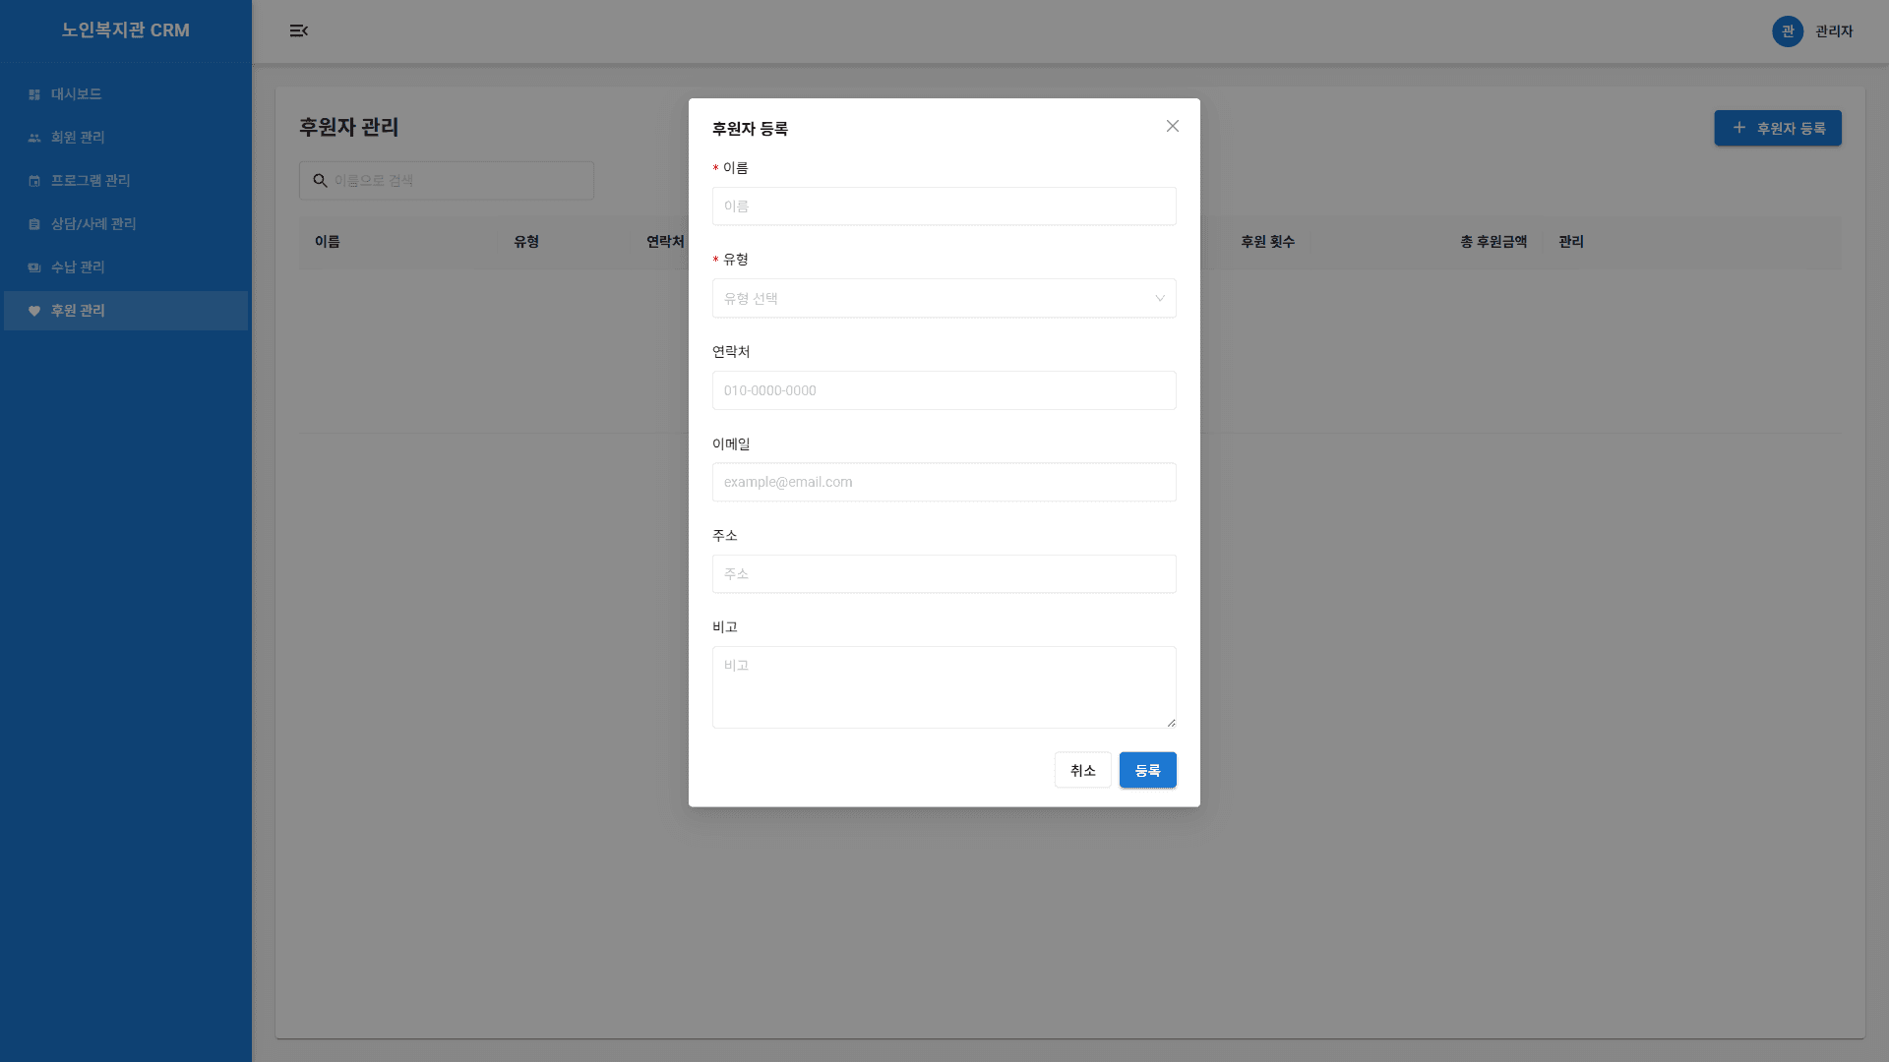Click the heart icon for sponsorship management

click(34, 311)
